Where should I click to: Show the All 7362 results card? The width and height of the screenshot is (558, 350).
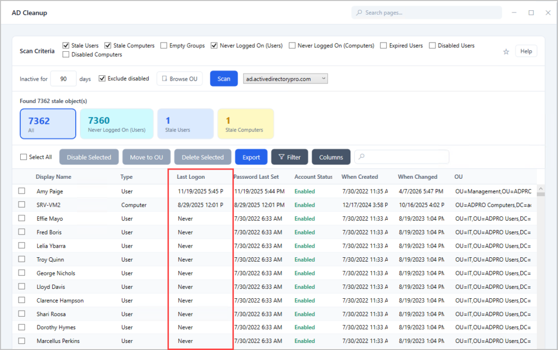click(48, 124)
